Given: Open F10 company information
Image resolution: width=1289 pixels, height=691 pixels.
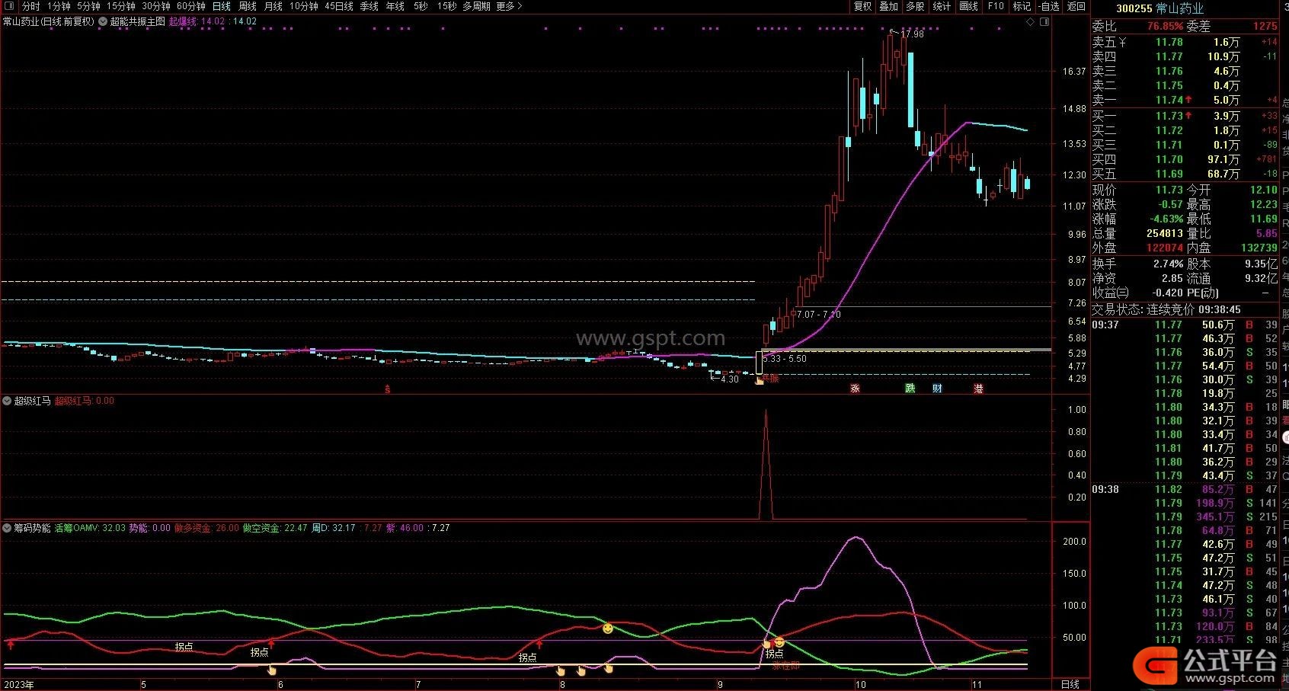Looking at the screenshot, I should click(x=996, y=6).
